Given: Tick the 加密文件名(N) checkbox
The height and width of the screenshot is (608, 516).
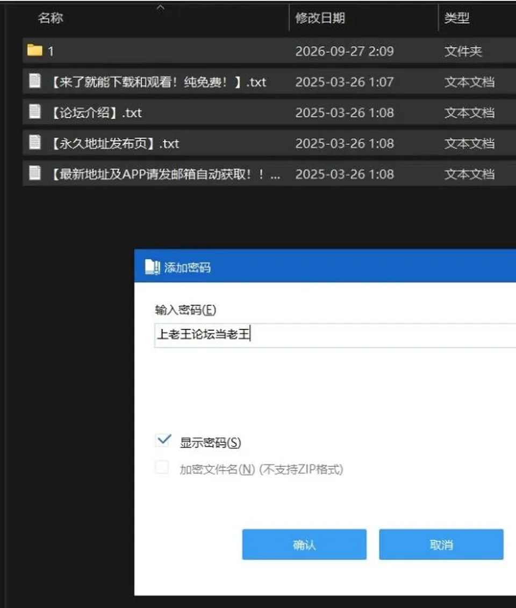Looking at the screenshot, I should click(162, 467).
